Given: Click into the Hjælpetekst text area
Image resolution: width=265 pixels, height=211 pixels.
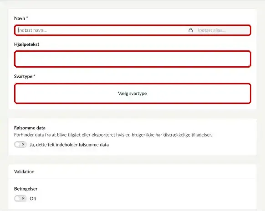Looking at the screenshot, I should (x=132, y=59).
